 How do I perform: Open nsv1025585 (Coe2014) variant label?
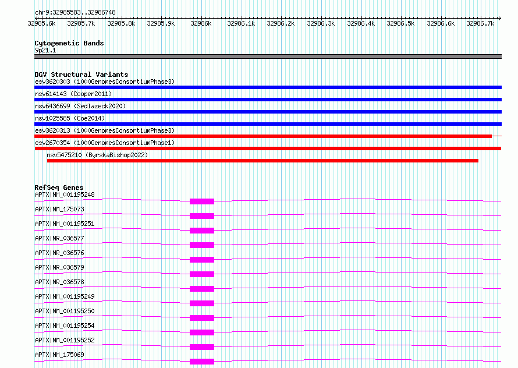pos(70,118)
